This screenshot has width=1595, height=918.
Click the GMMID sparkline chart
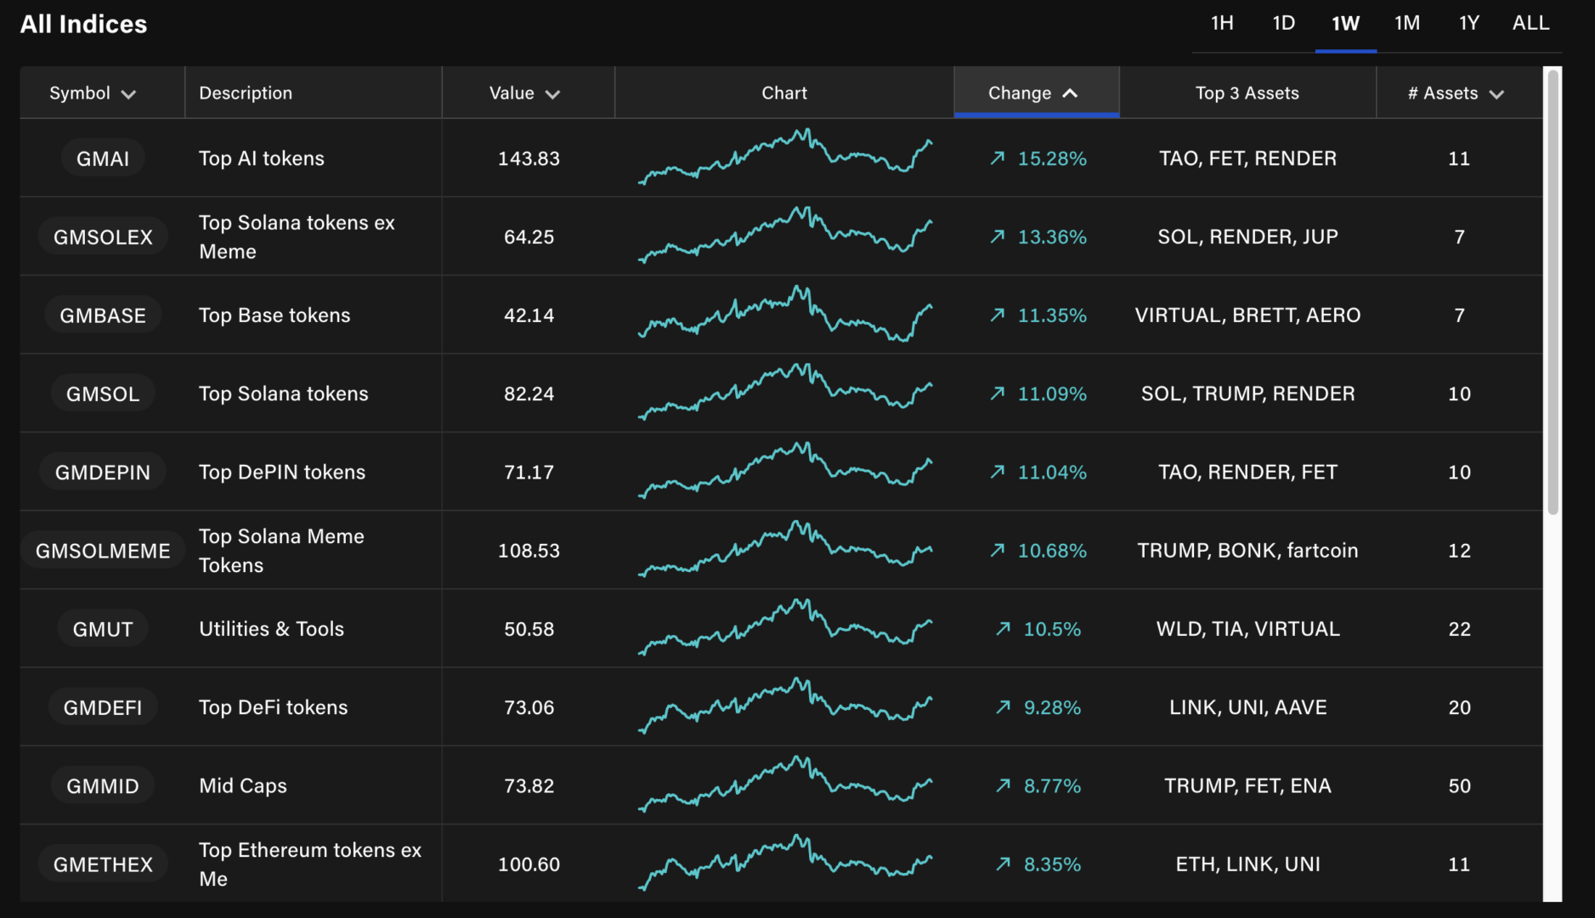click(785, 784)
